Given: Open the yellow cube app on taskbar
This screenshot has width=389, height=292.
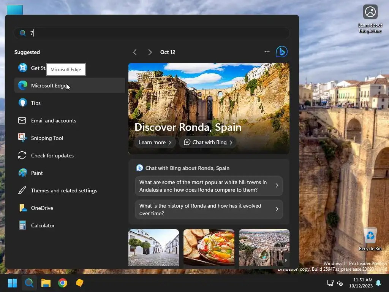Looking at the screenshot, I should pos(80,283).
